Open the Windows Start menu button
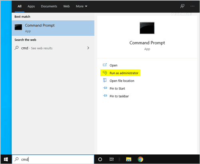 click(x=6, y=159)
